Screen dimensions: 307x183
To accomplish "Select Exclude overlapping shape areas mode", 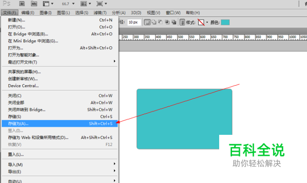I will [174, 22].
